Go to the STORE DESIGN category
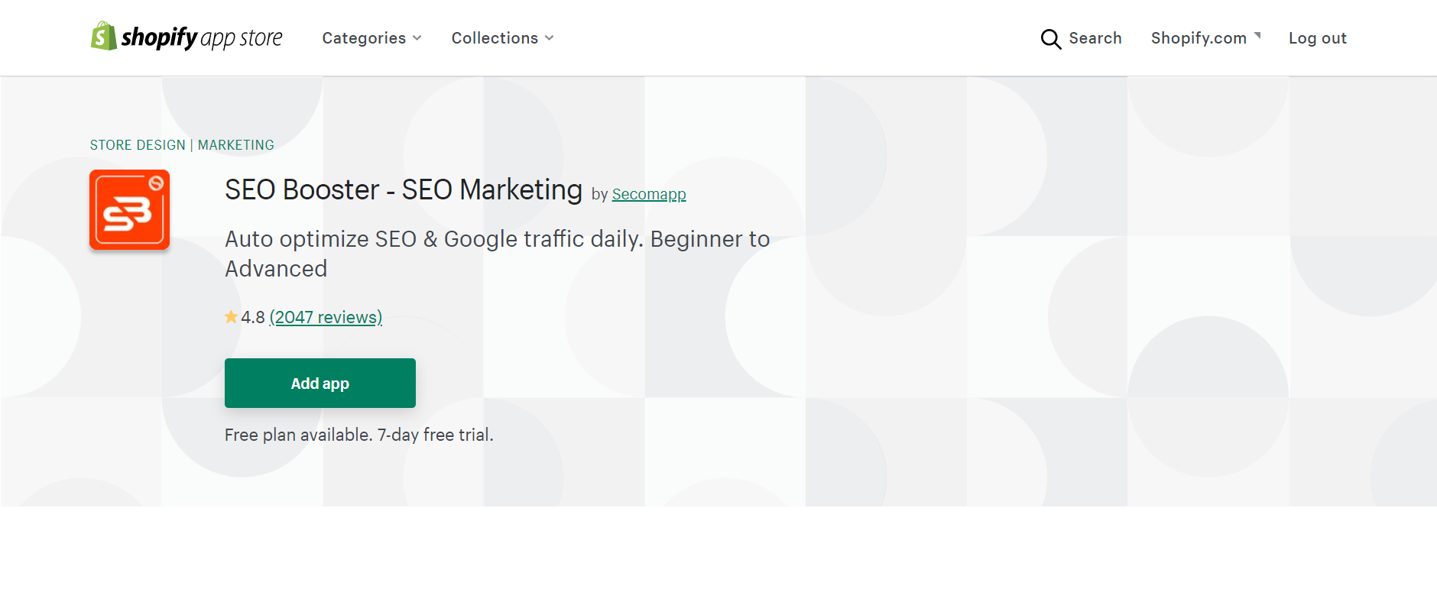 (x=138, y=145)
